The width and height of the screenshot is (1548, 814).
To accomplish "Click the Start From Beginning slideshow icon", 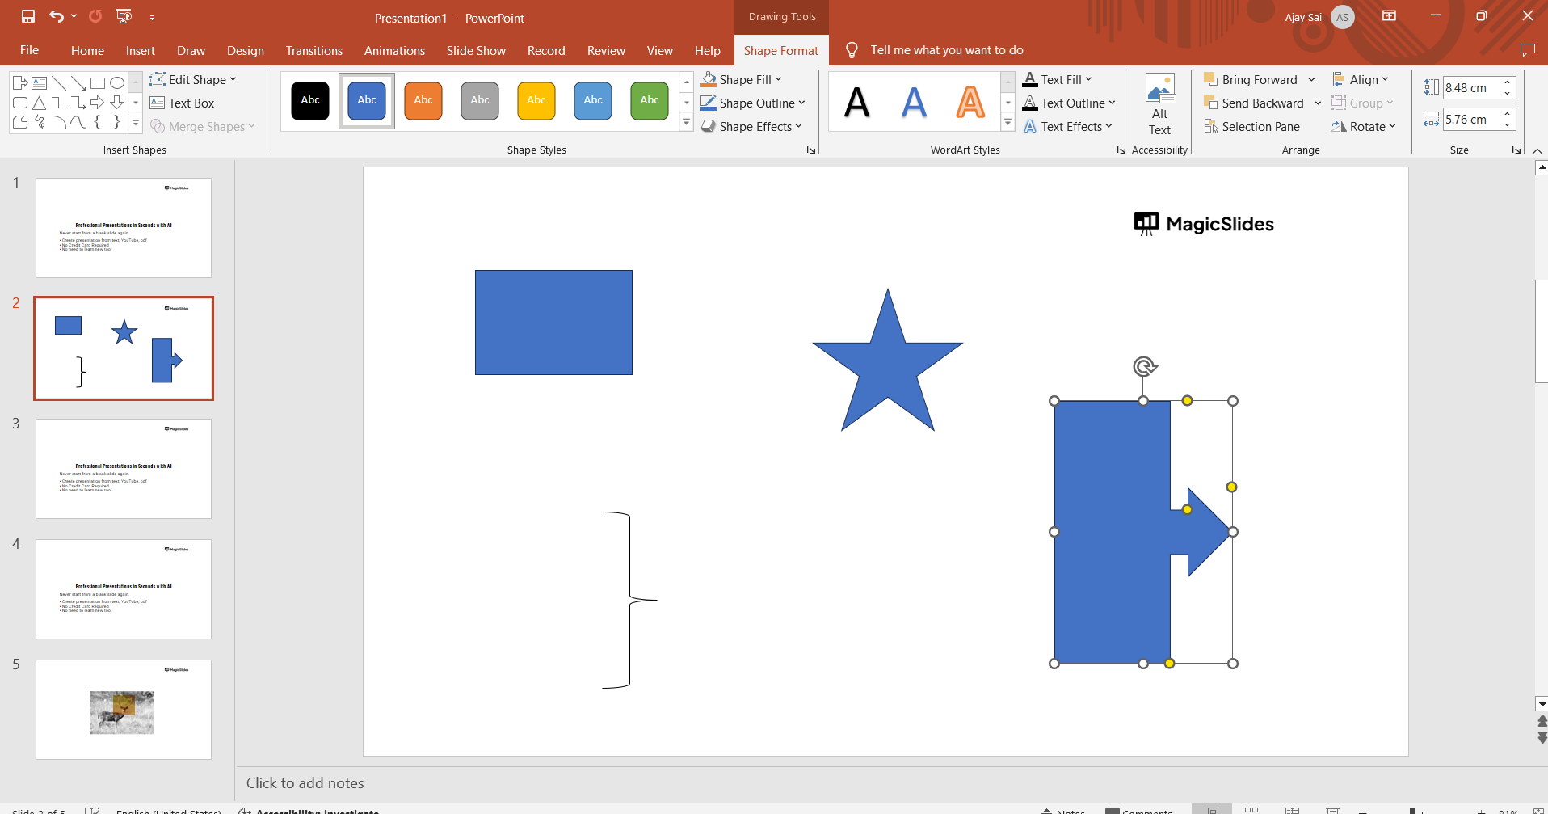I will tap(124, 16).
